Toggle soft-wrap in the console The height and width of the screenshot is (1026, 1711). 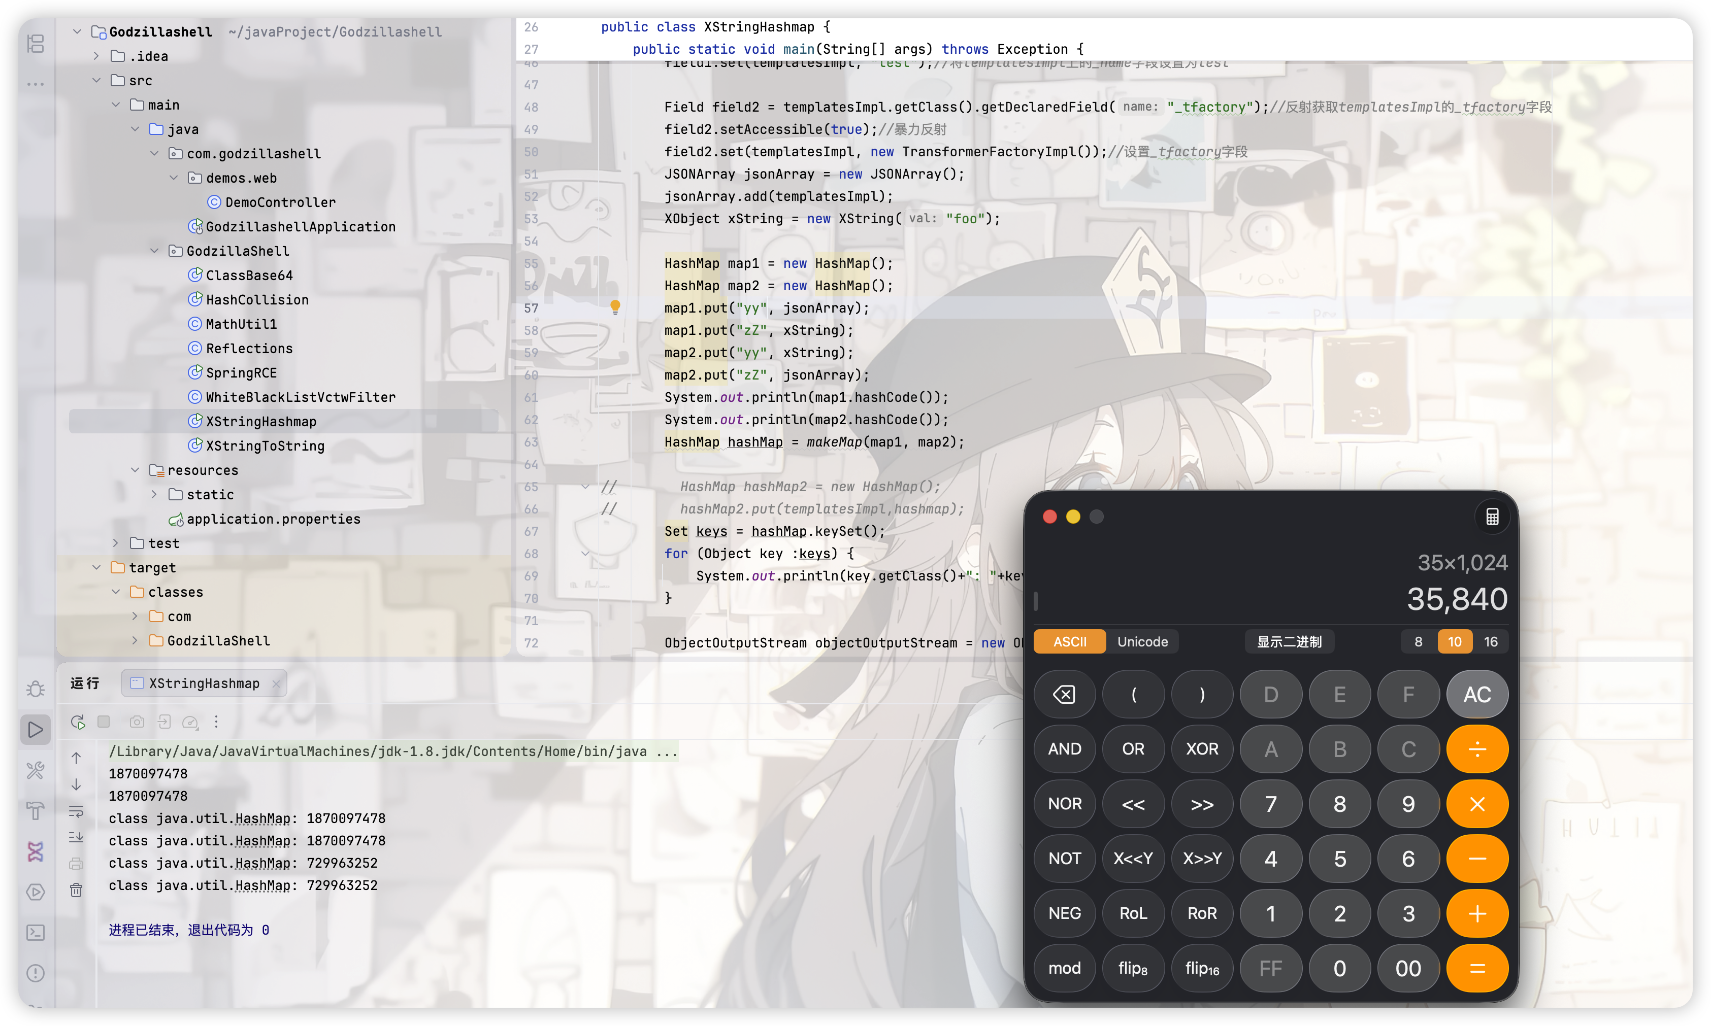pos(76,811)
